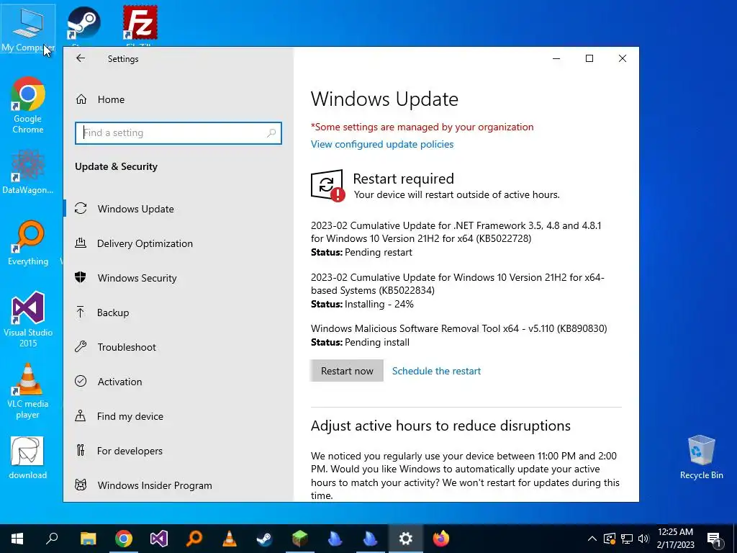Go back with the Settings back arrow

point(81,58)
